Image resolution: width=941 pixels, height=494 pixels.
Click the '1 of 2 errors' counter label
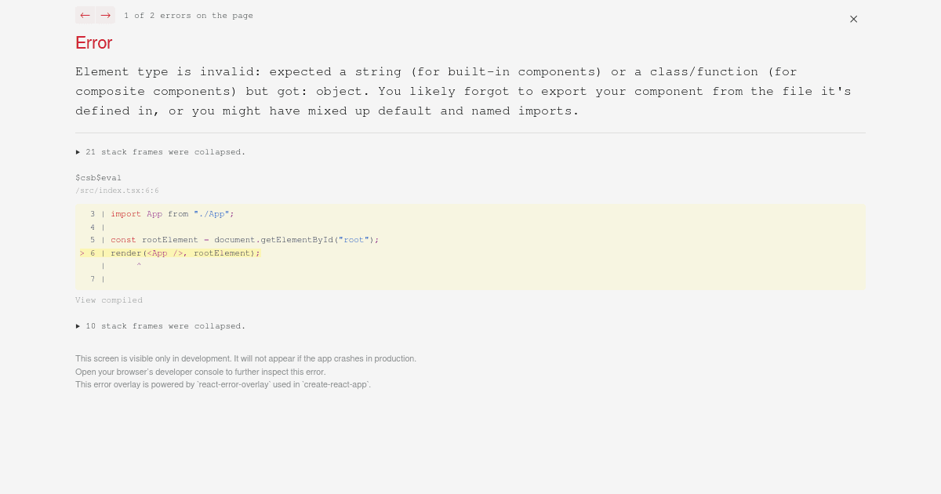188,15
